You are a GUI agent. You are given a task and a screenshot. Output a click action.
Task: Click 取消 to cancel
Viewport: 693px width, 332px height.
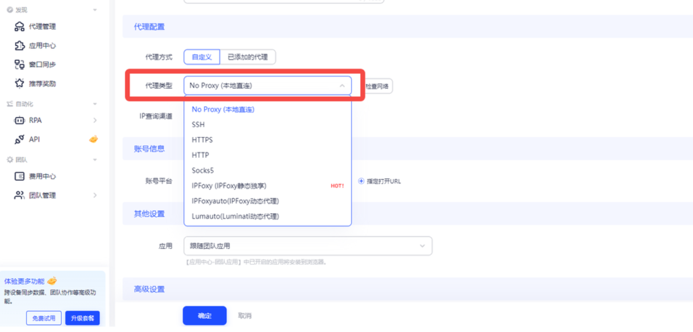tap(245, 316)
